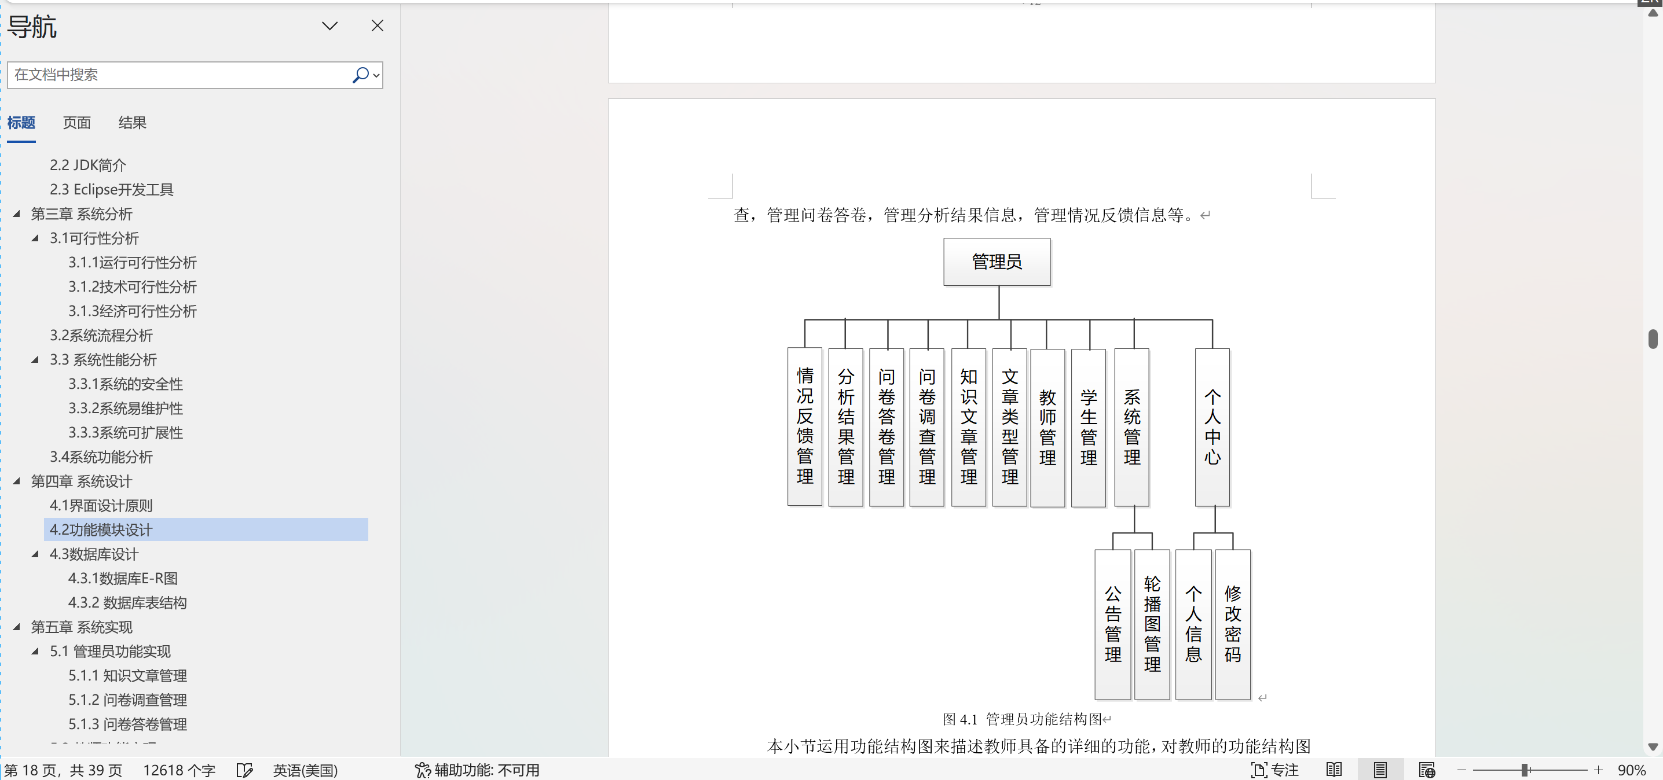Go to heading 3.1.1运行可行性分析

133,263
